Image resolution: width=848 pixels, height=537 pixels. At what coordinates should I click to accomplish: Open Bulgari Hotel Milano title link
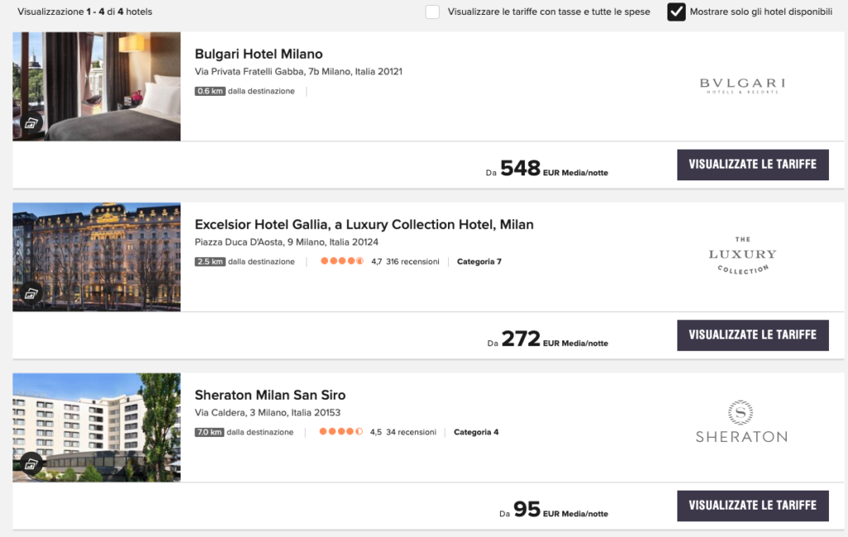[258, 54]
